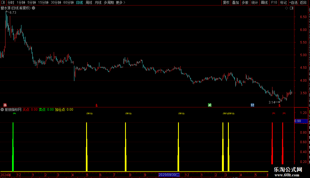Click the green sell signal bar
The width and height of the screenshot is (310, 178).
pyautogui.click(x=13, y=147)
